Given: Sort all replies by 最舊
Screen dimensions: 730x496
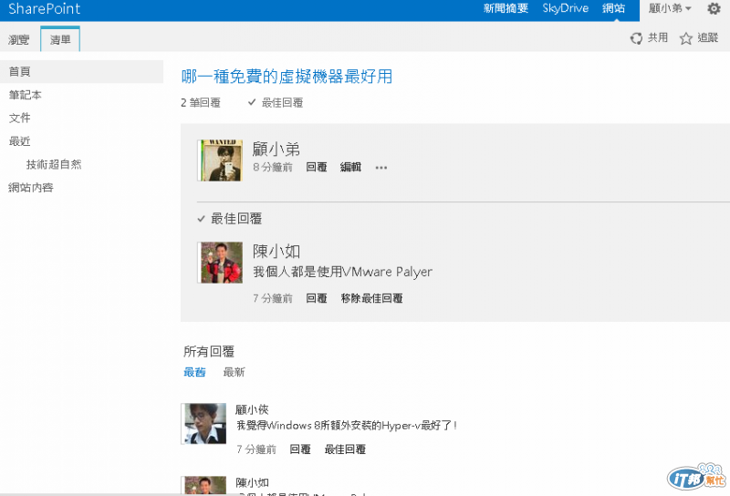Looking at the screenshot, I should point(194,372).
